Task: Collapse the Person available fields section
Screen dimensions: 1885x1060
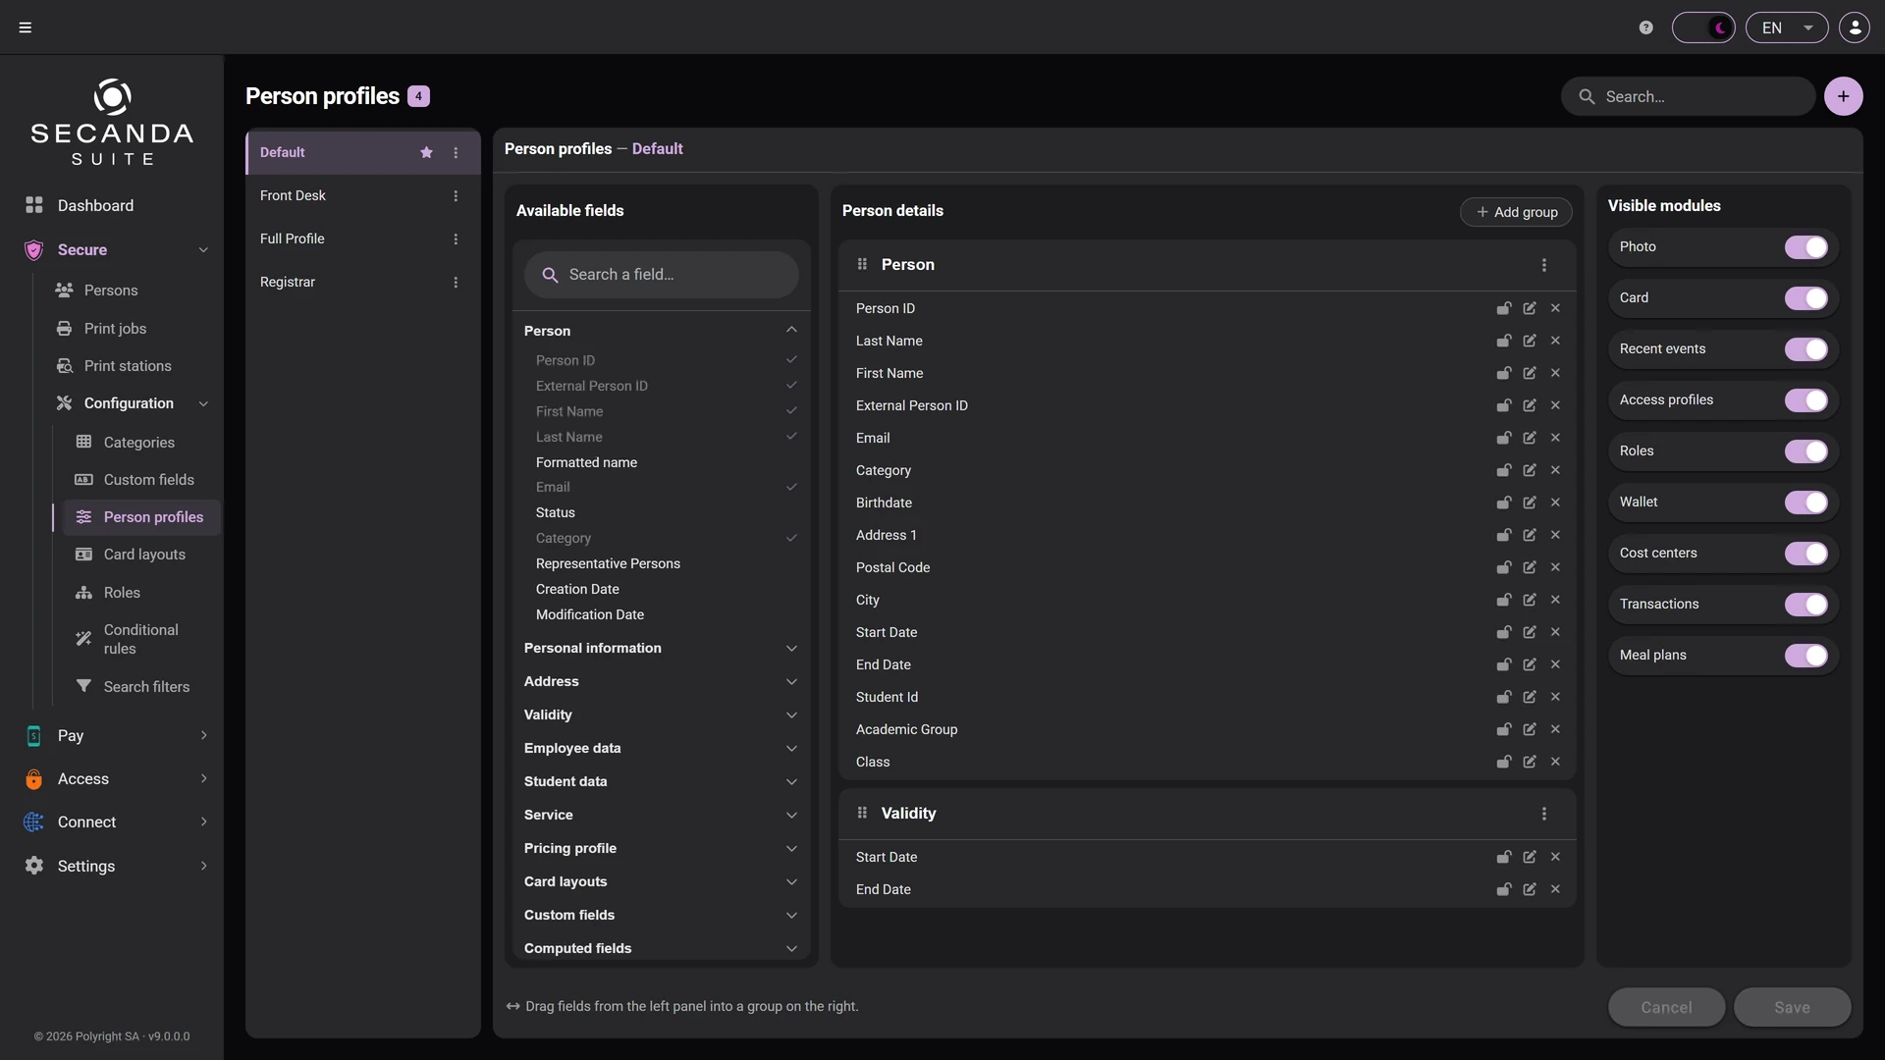Action: tap(791, 331)
